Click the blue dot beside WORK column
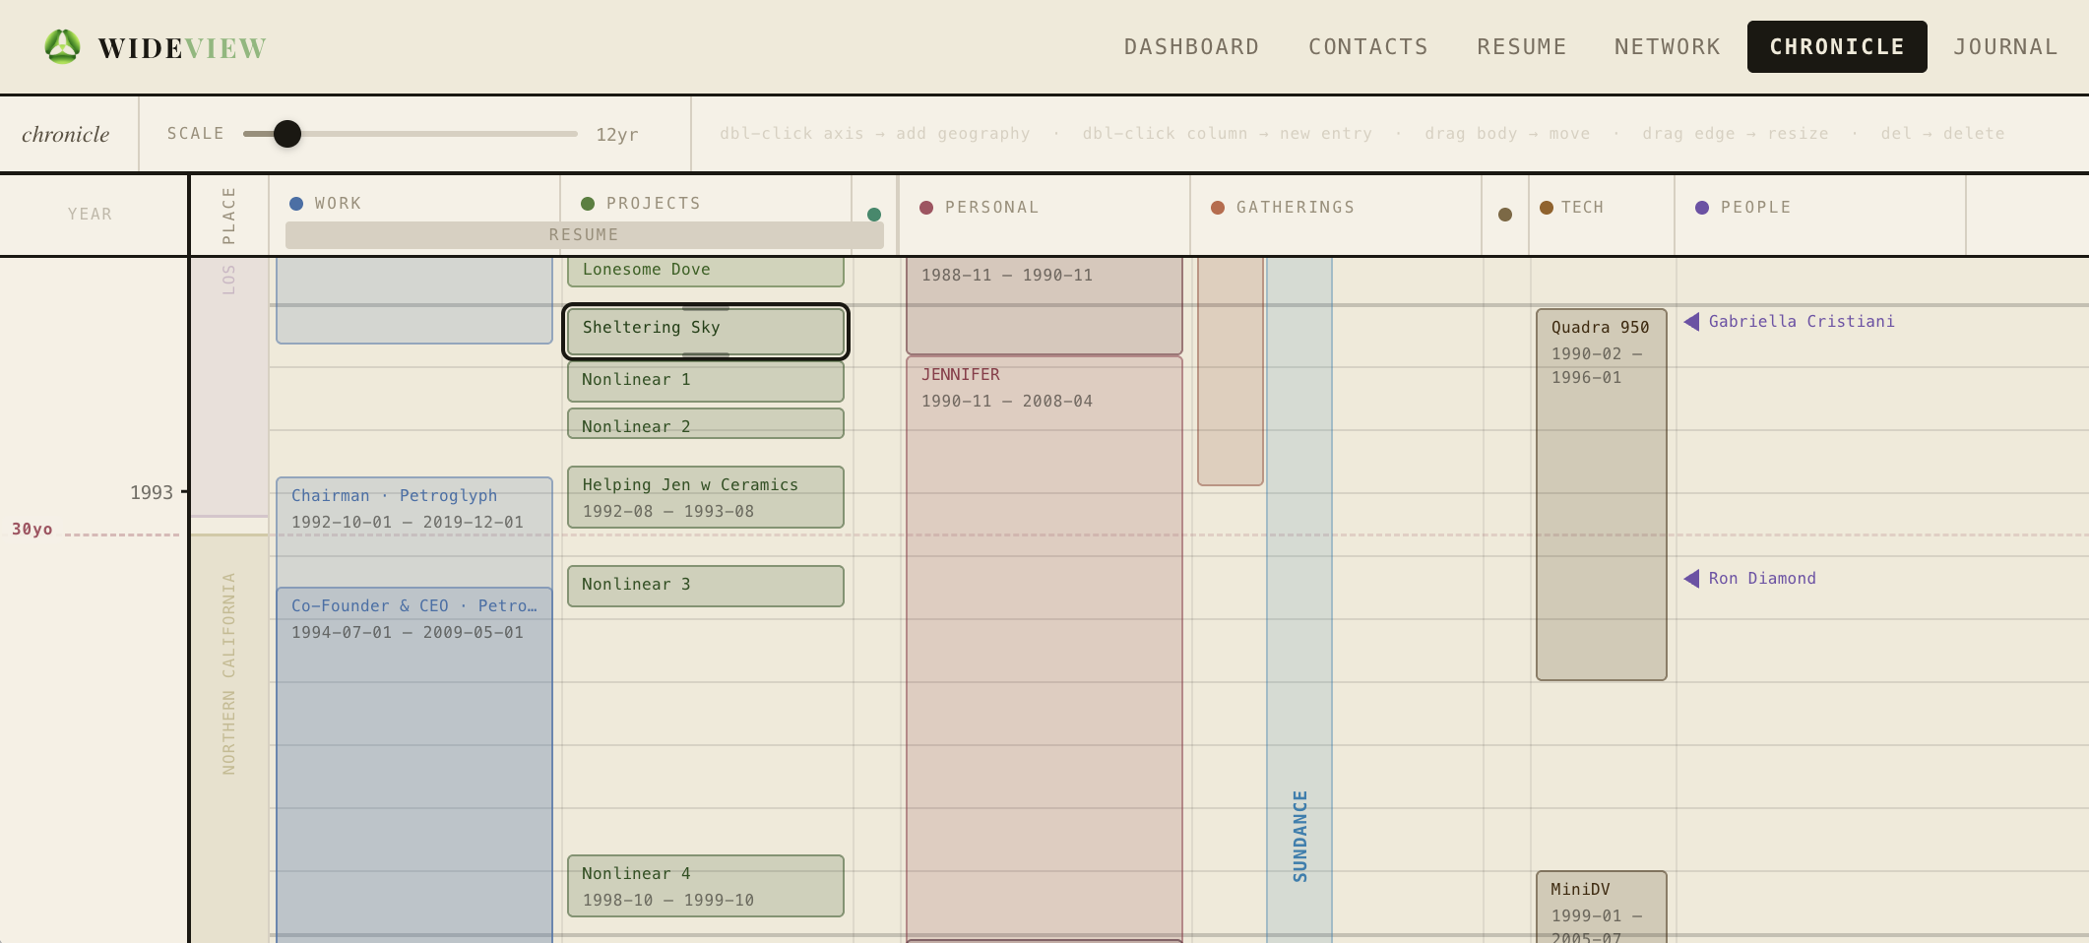Image resolution: width=2089 pixels, height=943 pixels. click(296, 204)
